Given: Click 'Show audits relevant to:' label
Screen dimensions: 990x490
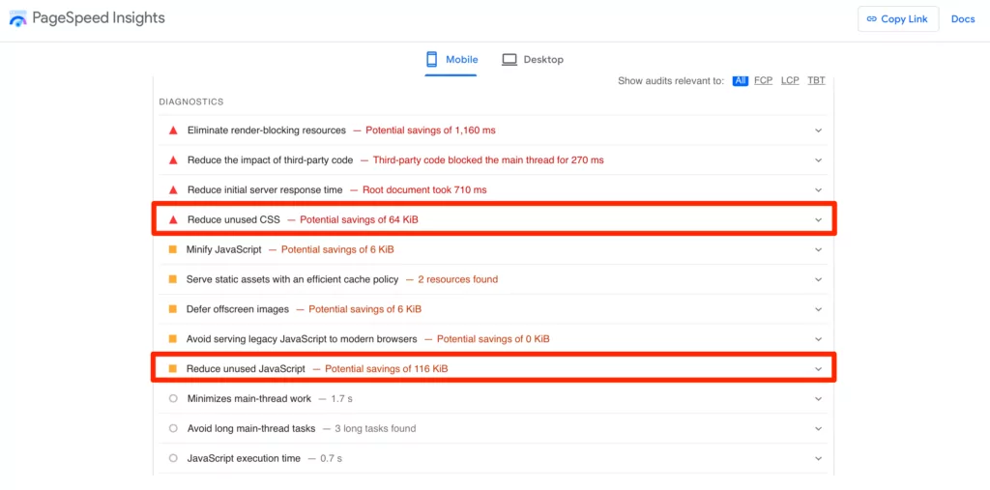Looking at the screenshot, I should pos(671,81).
